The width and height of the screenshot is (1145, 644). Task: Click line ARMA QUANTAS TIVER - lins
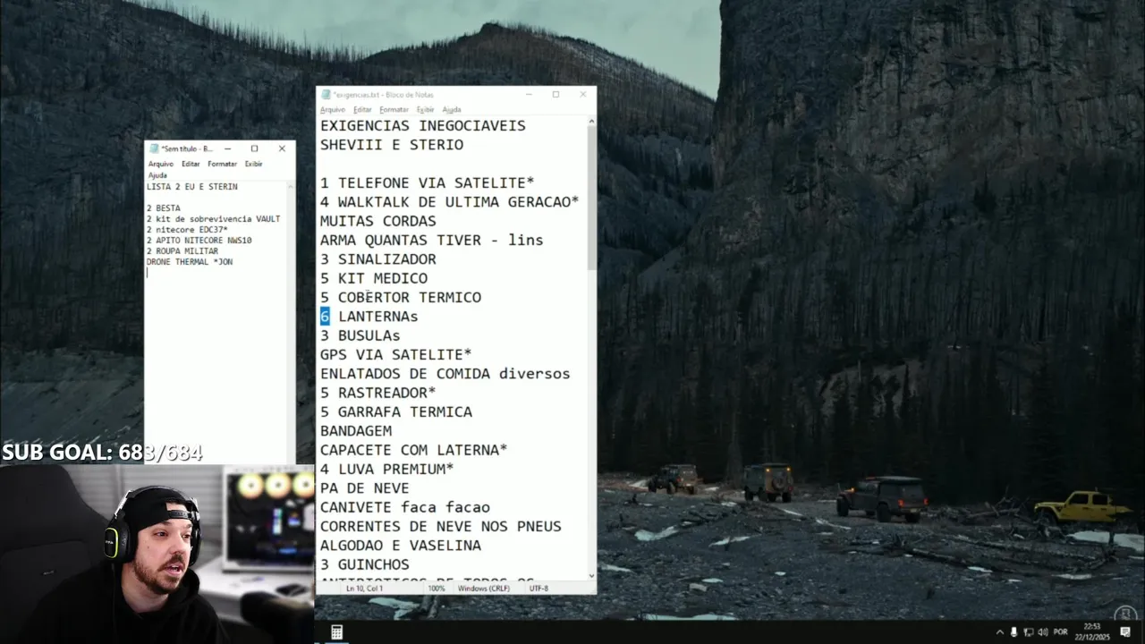(432, 240)
